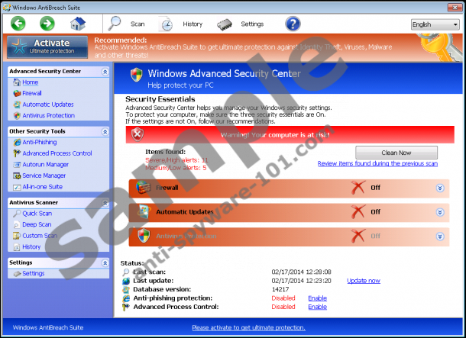Toggle the Firewall Off status
Screen dimensions: 466x338
pos(364,188)
